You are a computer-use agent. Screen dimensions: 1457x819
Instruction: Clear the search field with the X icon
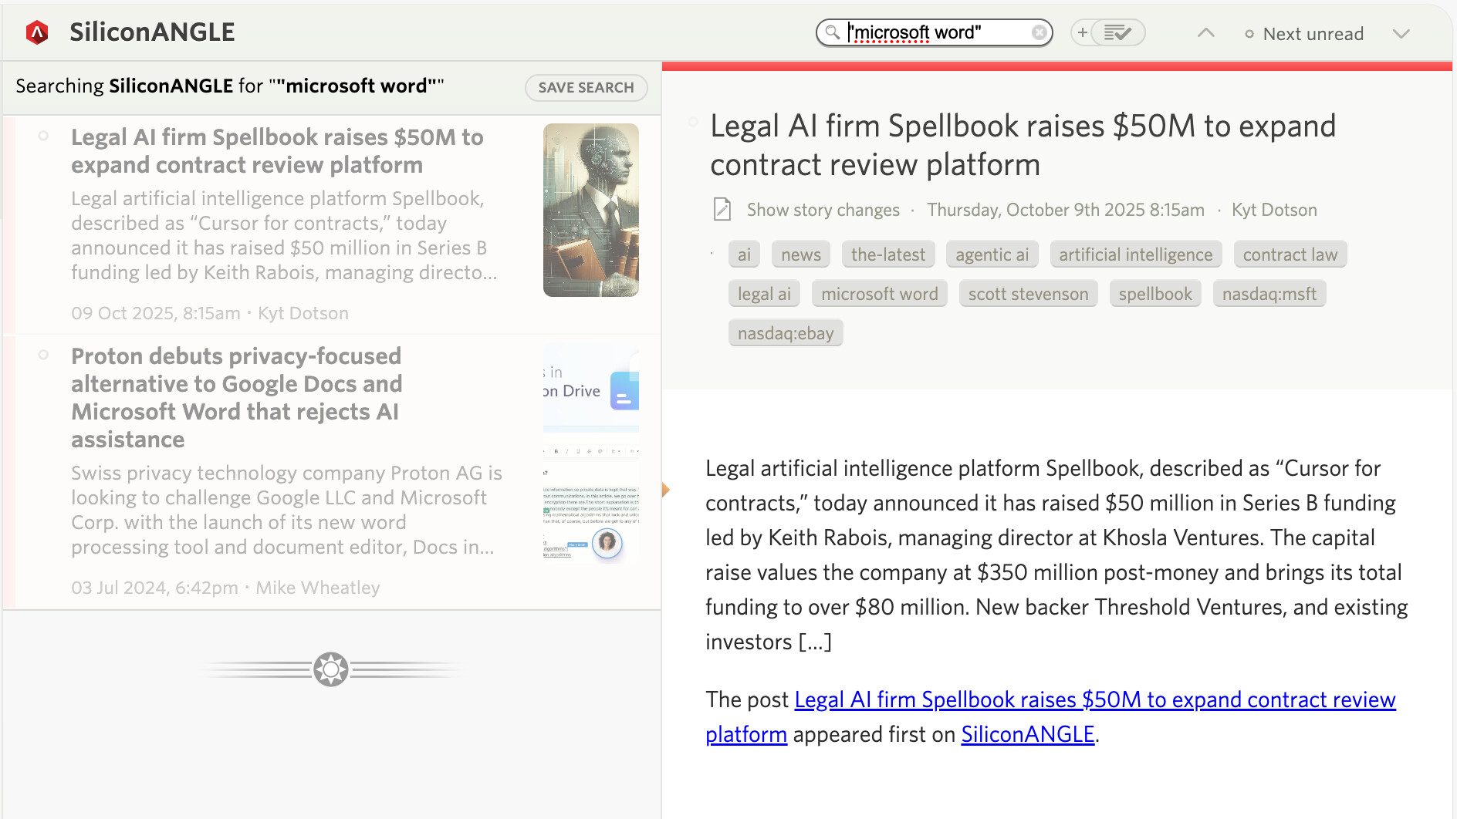1040,32
